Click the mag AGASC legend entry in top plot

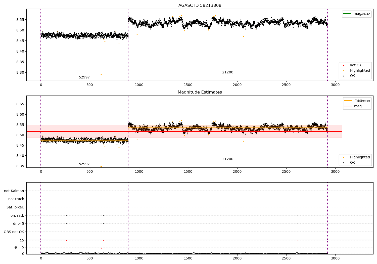pyautogui.click(x=357, y=14)
